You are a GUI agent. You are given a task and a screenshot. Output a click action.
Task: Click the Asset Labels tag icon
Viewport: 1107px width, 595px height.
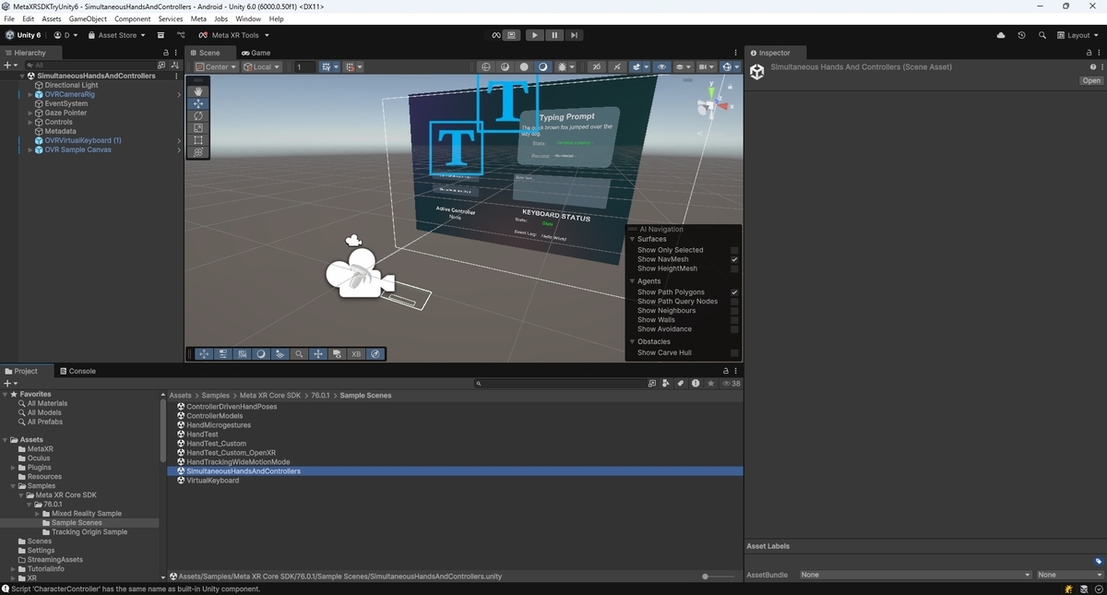pos(1099,561)
